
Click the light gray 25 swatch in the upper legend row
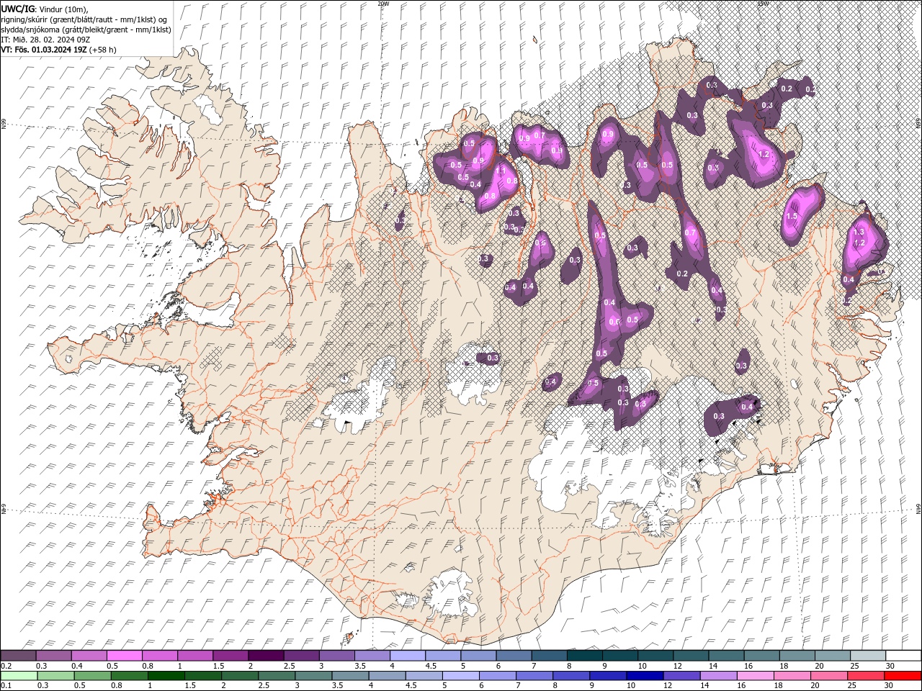coord(868,655)
